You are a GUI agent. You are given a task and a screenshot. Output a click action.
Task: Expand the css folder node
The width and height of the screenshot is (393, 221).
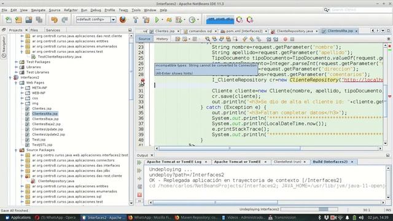22,98
